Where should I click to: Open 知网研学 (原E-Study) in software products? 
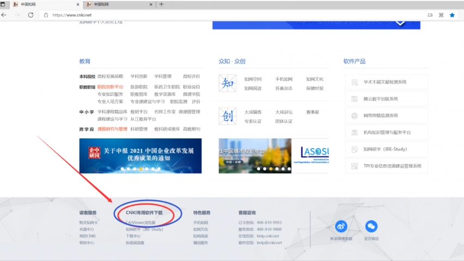pyautogui.click(x=385, y=149)
